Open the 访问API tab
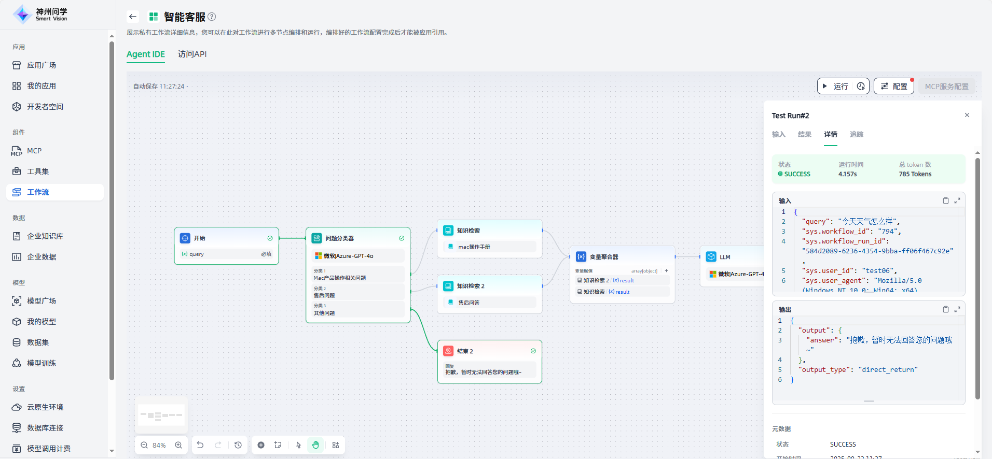Image resolution: width=992 pixels, height=459 pixels. click(x=192, y=54)
